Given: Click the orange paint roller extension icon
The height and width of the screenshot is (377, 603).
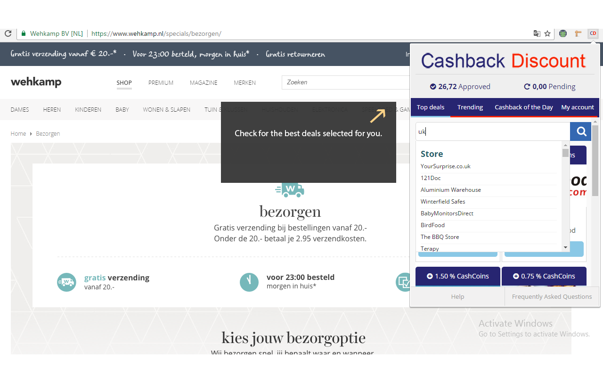Looking at the screenshot, I should click(x=578, y=33).
